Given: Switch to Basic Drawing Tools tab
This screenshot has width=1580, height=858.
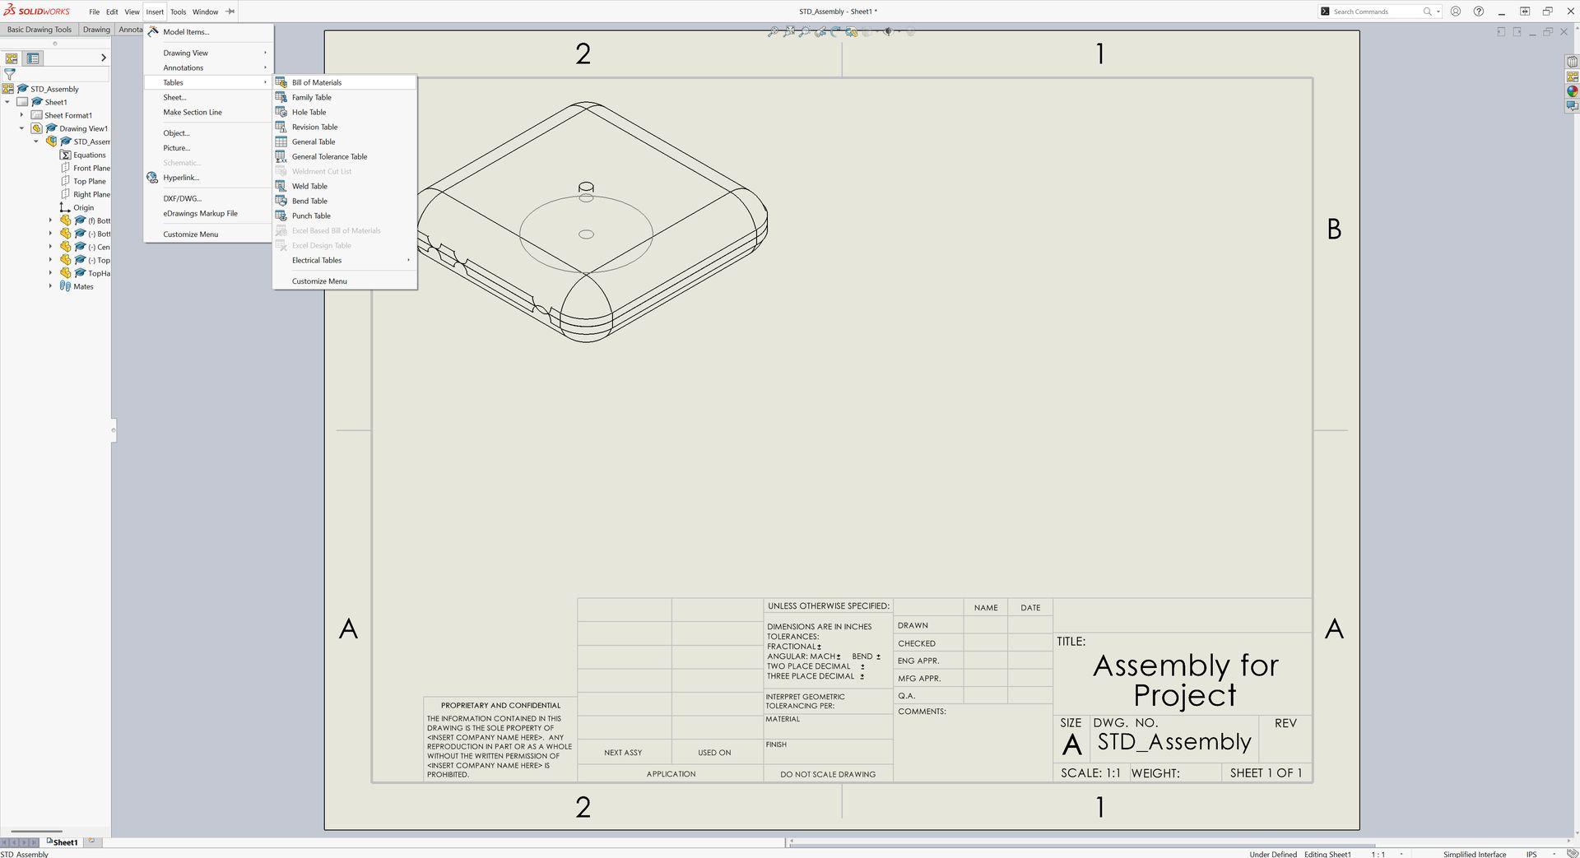Looking at the screenshot, I should click(x=39, y=30).
